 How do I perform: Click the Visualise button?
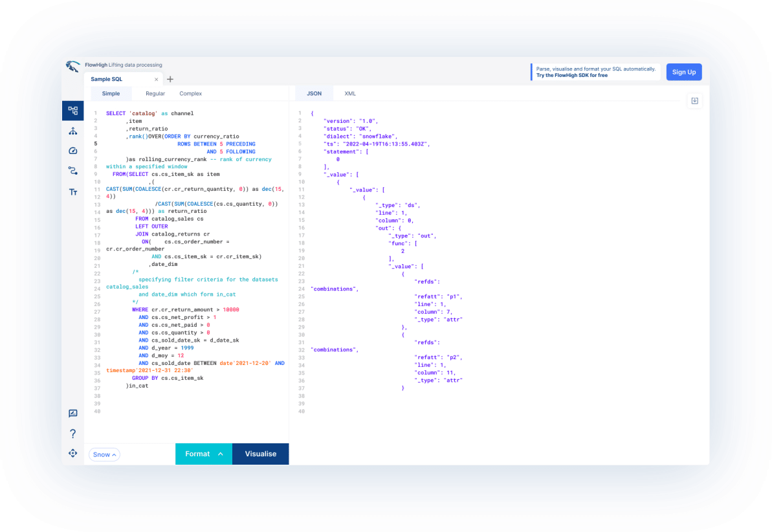(x=260, y=454)
